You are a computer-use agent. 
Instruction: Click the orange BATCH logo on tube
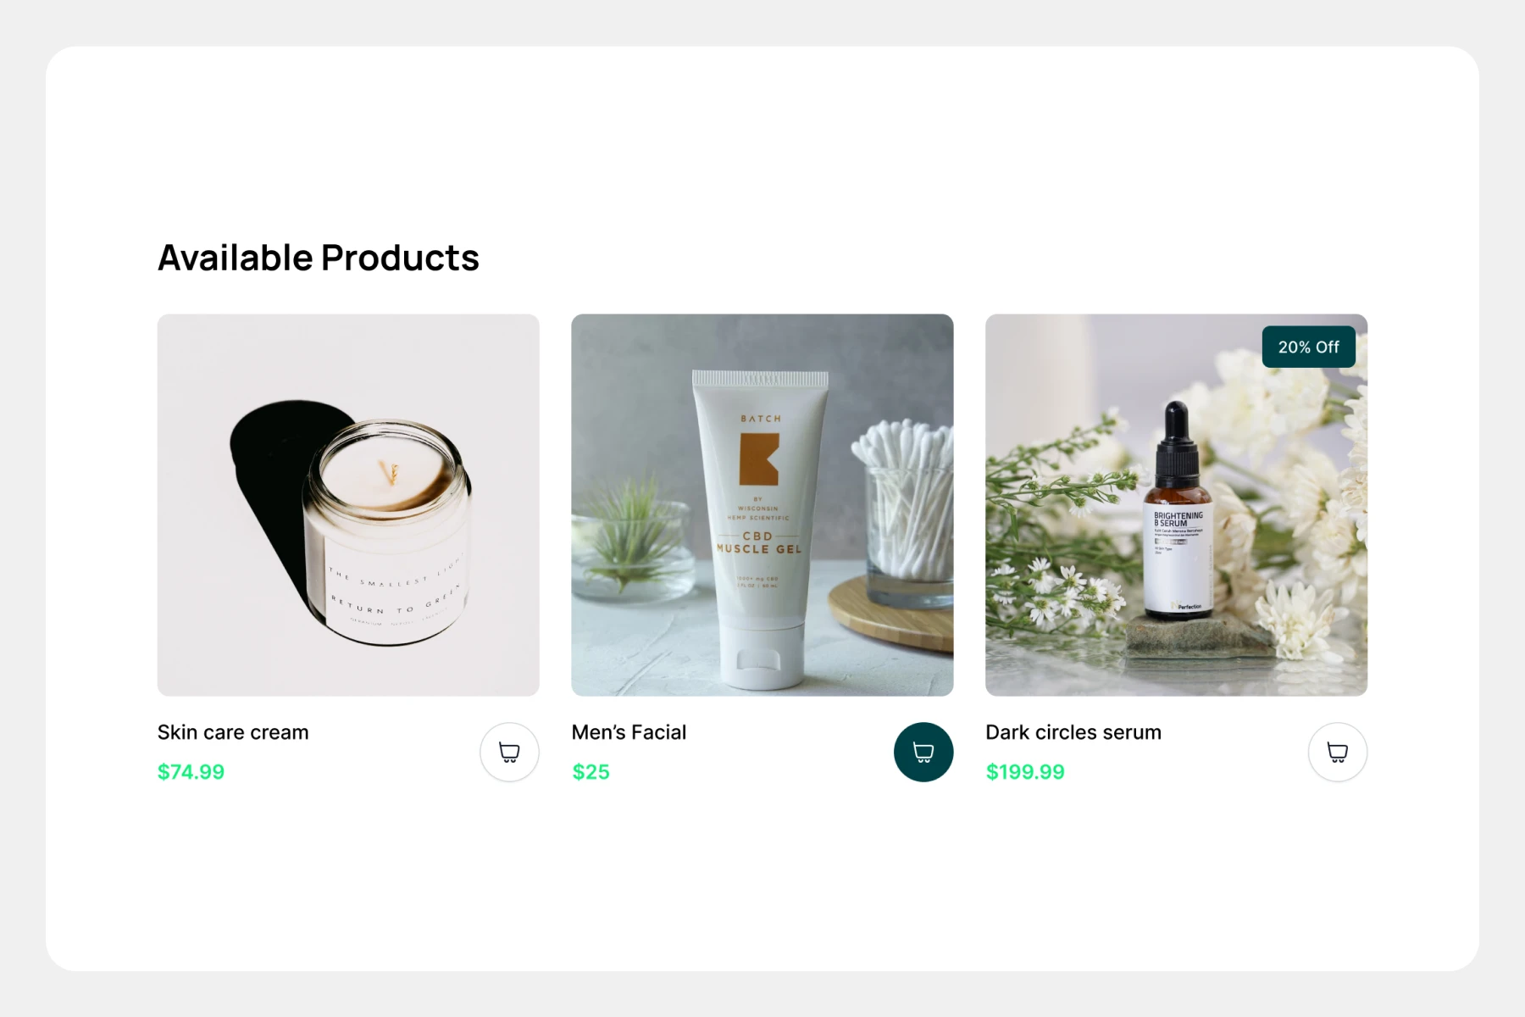coord(759,458)
